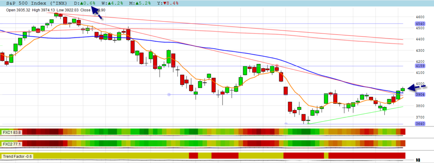This screenshot has height=163, width=434.
Task: Select the Trend Factor -0.6 label
Action: pyautogui.click(x=17, y=156)
